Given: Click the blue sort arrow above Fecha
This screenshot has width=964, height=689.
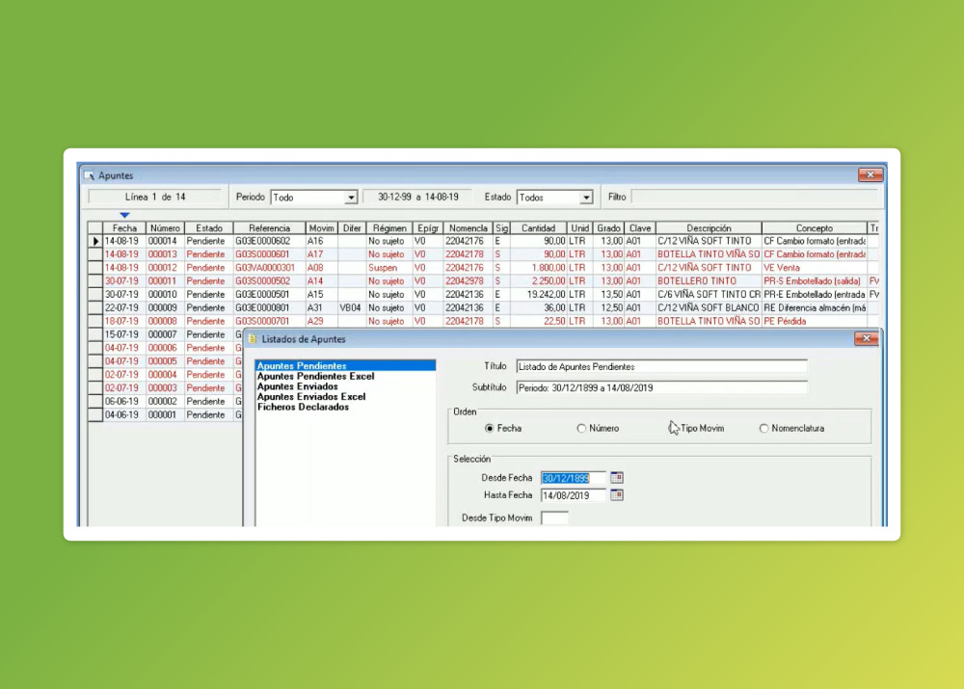Looking at the screenshot, I should click(124, 215).
